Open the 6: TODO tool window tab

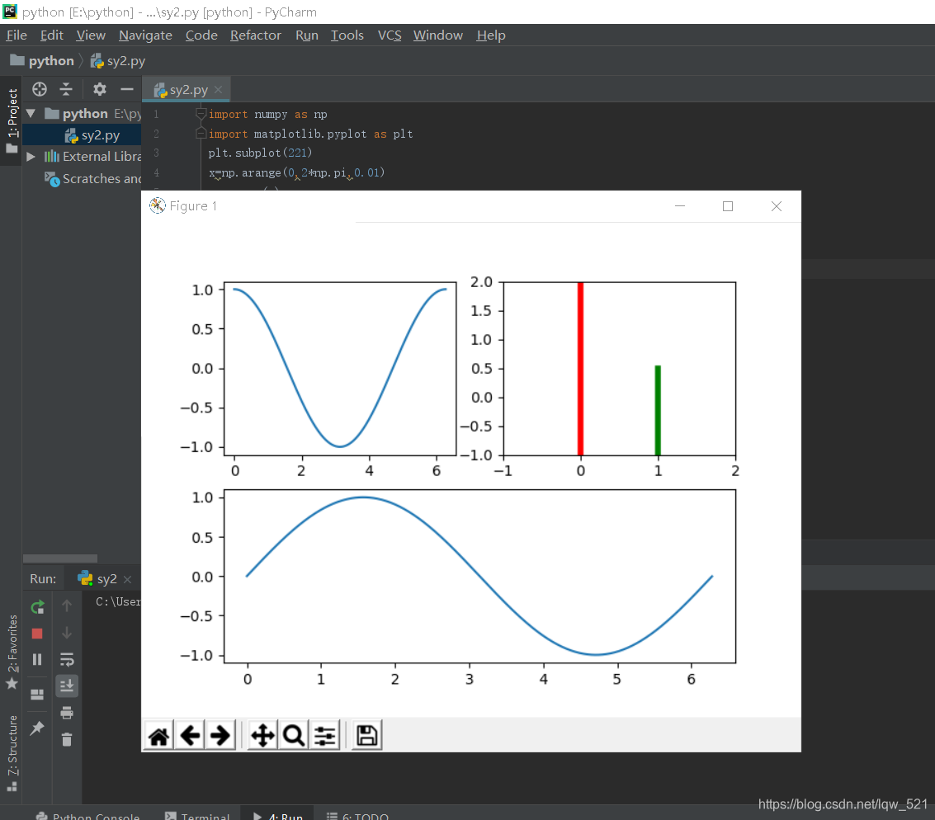click(358, 816)
